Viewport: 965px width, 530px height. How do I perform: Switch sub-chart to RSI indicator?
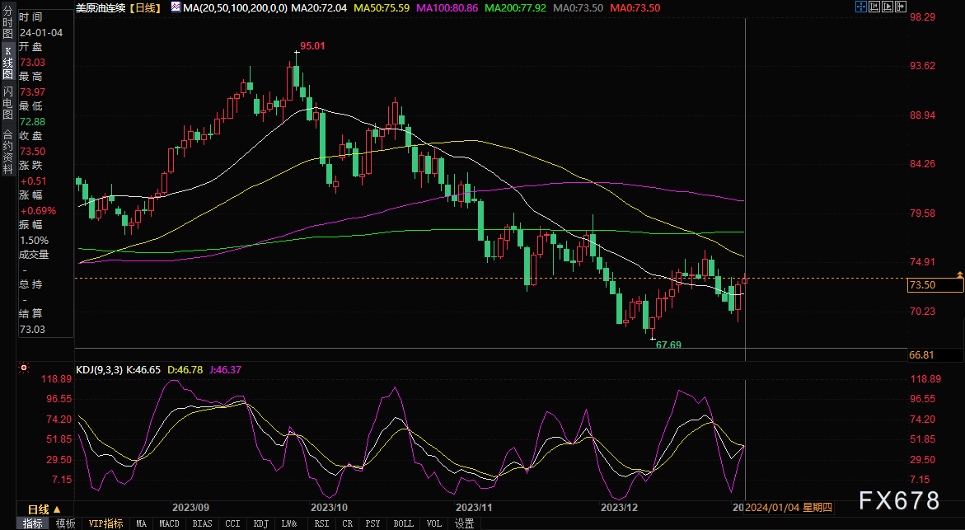pos(321,523)
